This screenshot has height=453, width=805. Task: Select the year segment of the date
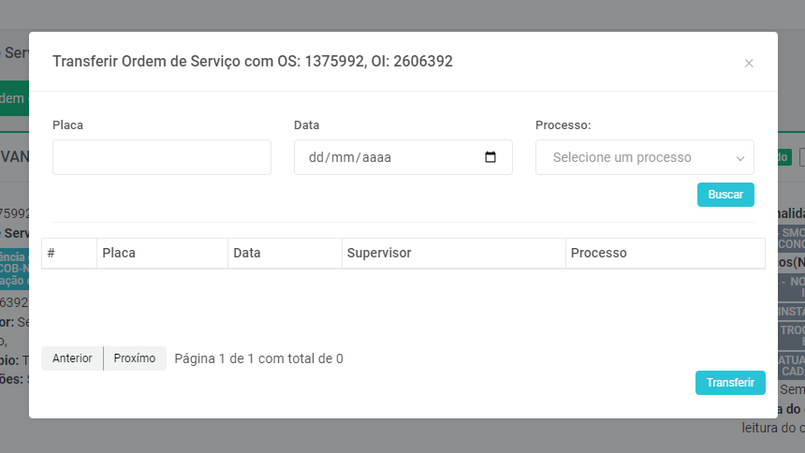point(374,157)
